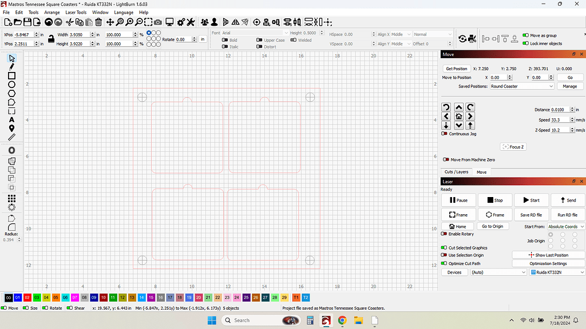Open the Preview window from top toolbar
This screenshot has height=329, width=586.
click(x=169, y=22)
